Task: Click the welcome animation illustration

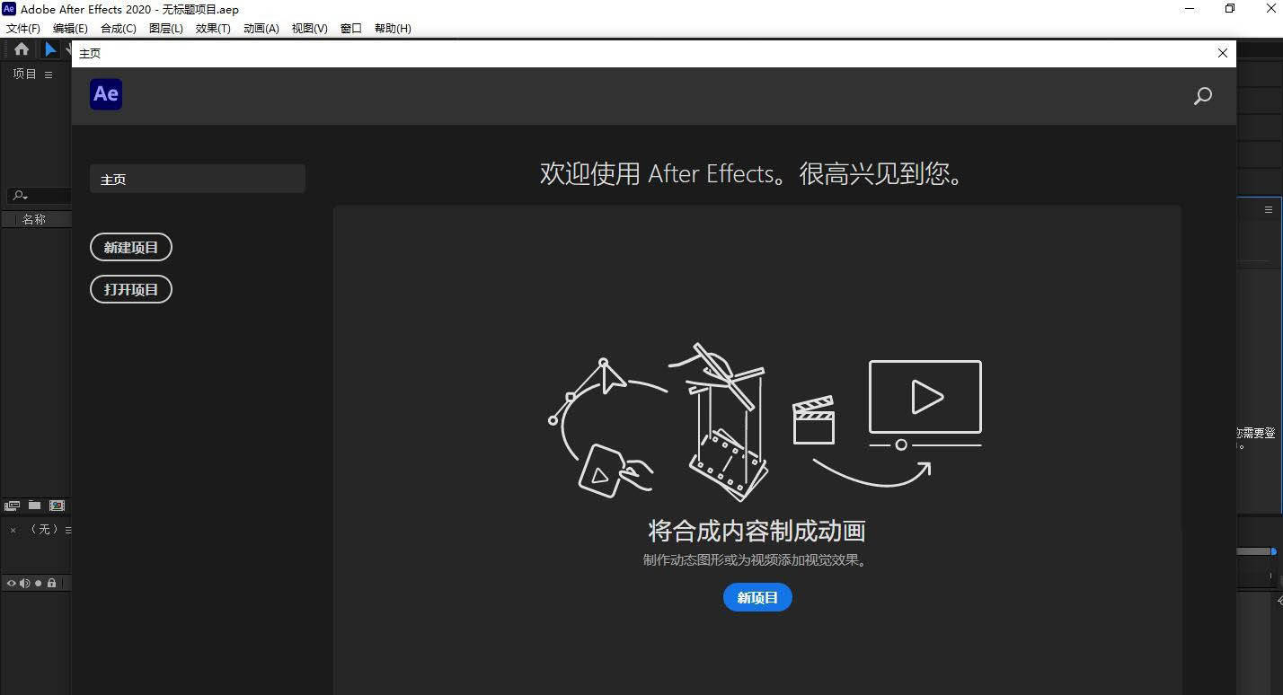Action: pyautogui.click(x=765, y=422)
